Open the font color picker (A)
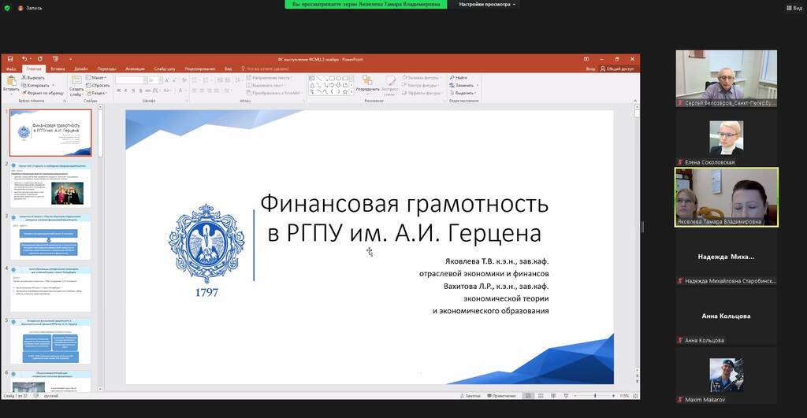The height and width of the screenshot is (418, 807). 180,91
